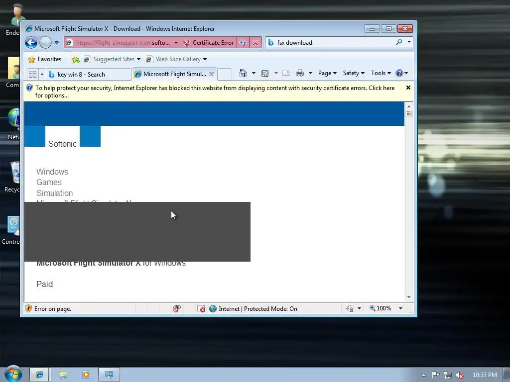Click the Refresh page icon
This screenshot has width=510, height=382.
tap(243, 43)
